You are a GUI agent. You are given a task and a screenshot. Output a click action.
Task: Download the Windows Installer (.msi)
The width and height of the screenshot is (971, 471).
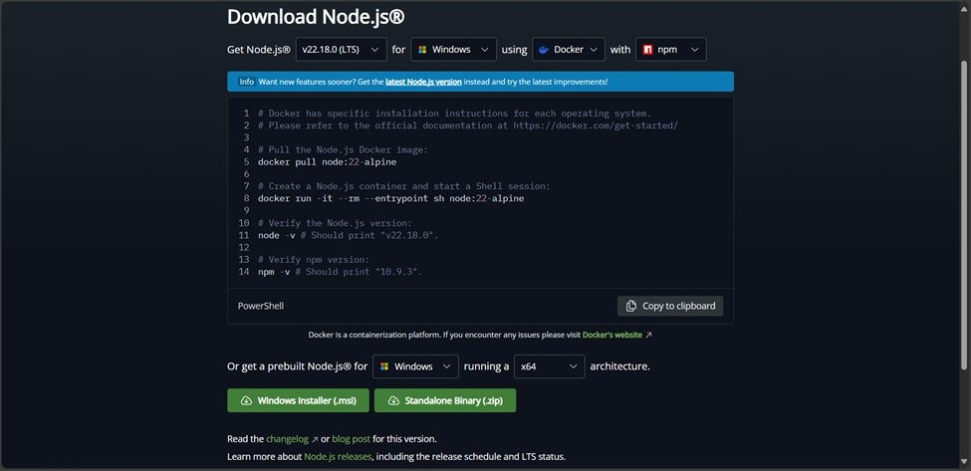299,400
